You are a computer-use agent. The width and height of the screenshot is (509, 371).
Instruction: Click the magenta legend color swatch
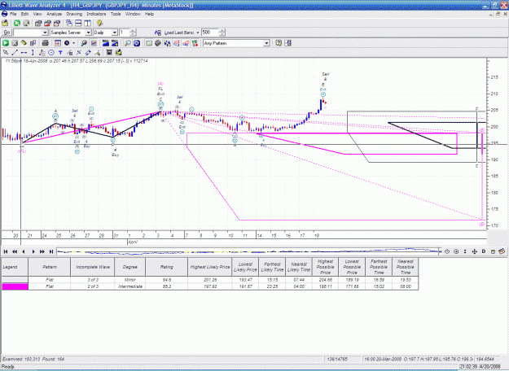(x=15, y=286)
